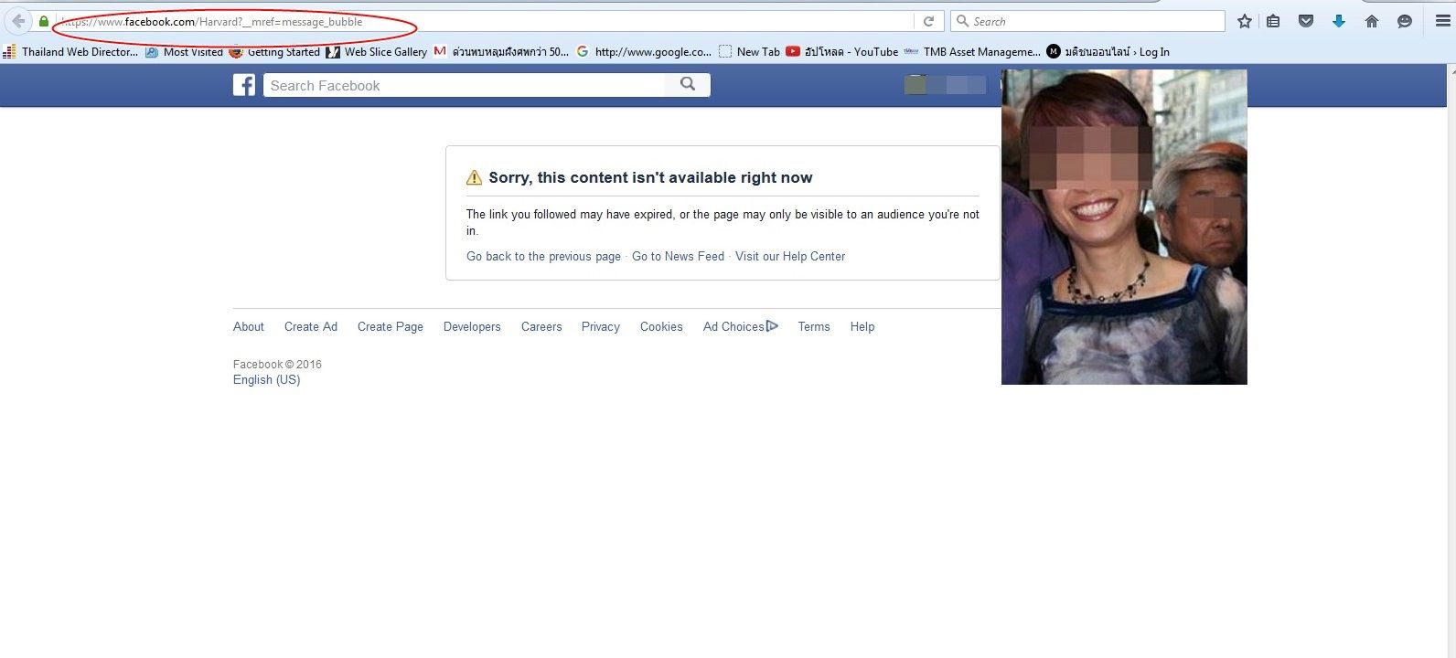This screenshot has height=658, width=1456.
Task: Open the Gmail bookmark with Thai title
Action: coord(501,52)
